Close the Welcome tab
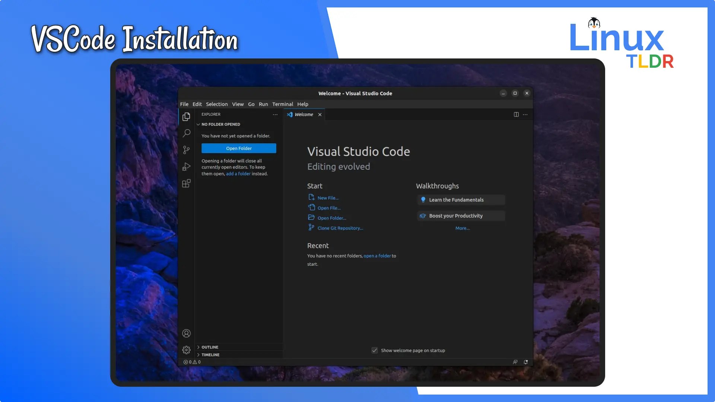The height and width of the screenshot is (402, 715). coord(320,114)
